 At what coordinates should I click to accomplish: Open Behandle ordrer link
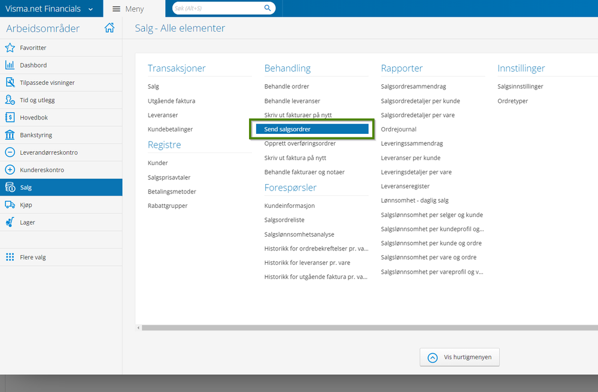286,87
